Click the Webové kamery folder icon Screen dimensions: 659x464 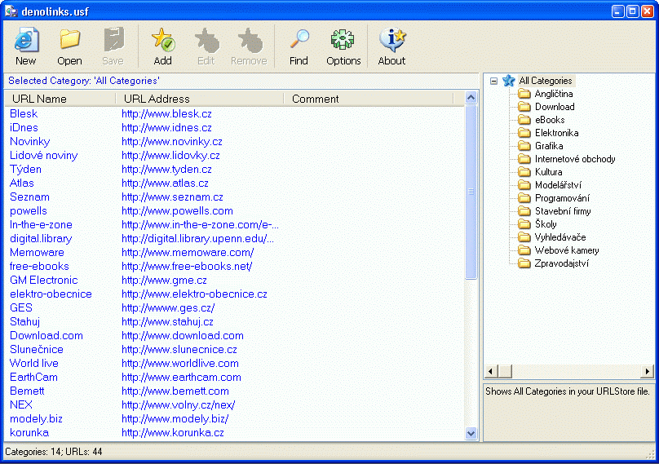click(524, 250)
